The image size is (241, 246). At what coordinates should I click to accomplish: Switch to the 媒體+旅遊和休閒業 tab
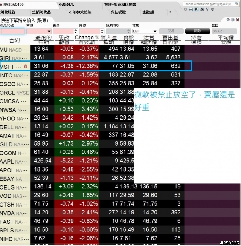[x=120, y=5]
